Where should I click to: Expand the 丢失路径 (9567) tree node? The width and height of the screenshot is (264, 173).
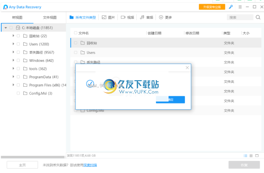[x=13, y=52]
